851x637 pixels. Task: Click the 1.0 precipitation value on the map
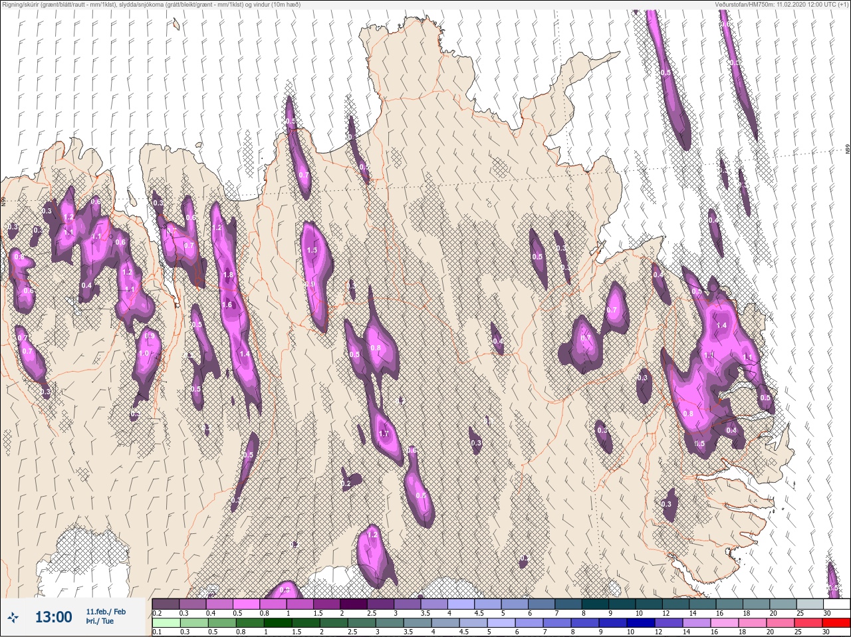(x=144, y=353)
